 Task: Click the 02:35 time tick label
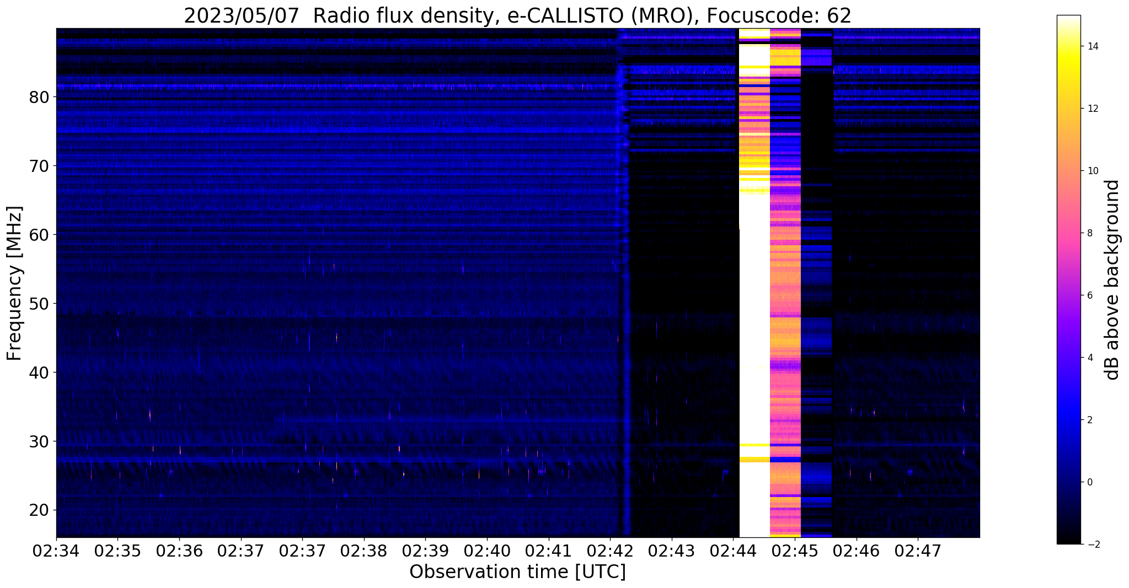pos(117,550)
